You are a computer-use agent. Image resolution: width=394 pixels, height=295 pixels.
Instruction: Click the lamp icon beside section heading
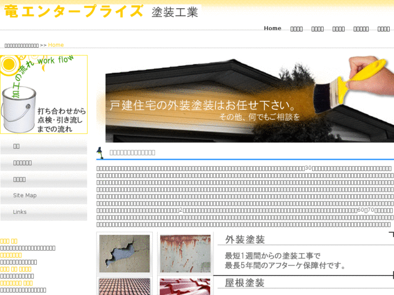point(100,153)
